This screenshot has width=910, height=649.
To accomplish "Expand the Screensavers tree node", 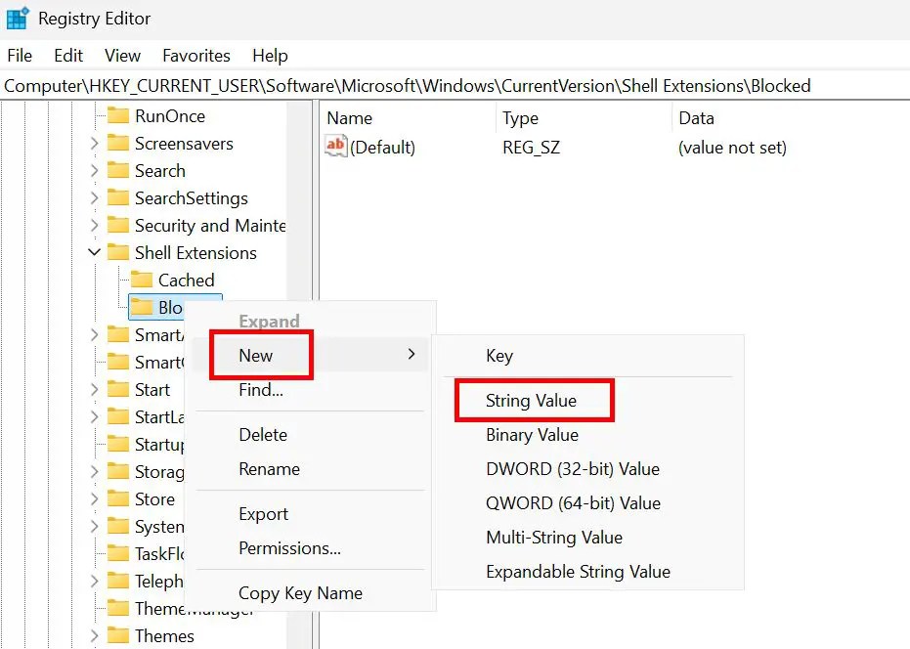I will coord(95,144).
